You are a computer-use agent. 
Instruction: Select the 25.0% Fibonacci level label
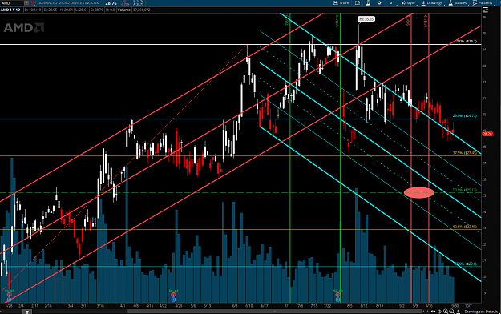point(465,116)
